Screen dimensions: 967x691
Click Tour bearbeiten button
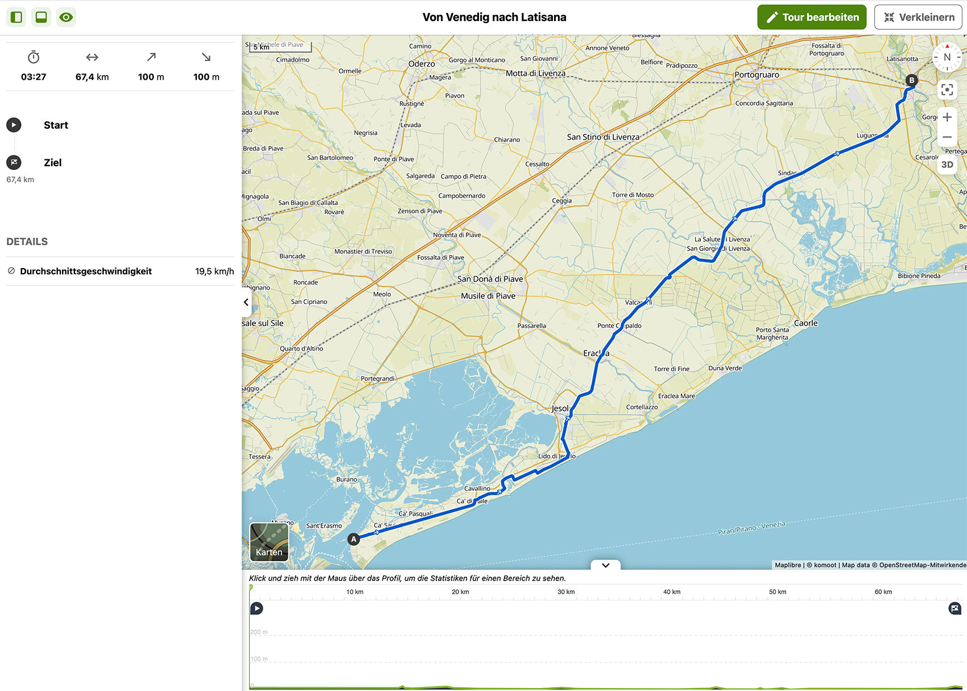coord(812,17)
